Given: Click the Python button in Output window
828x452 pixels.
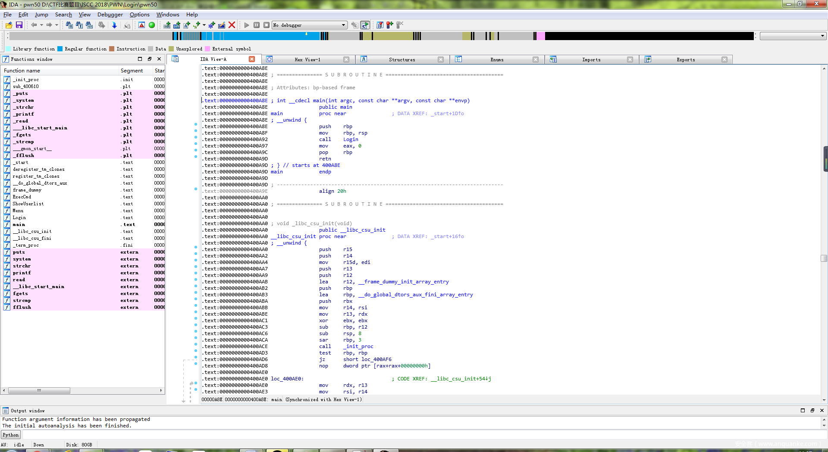Looking at the screenshot, I should click(x=11, y=435).
